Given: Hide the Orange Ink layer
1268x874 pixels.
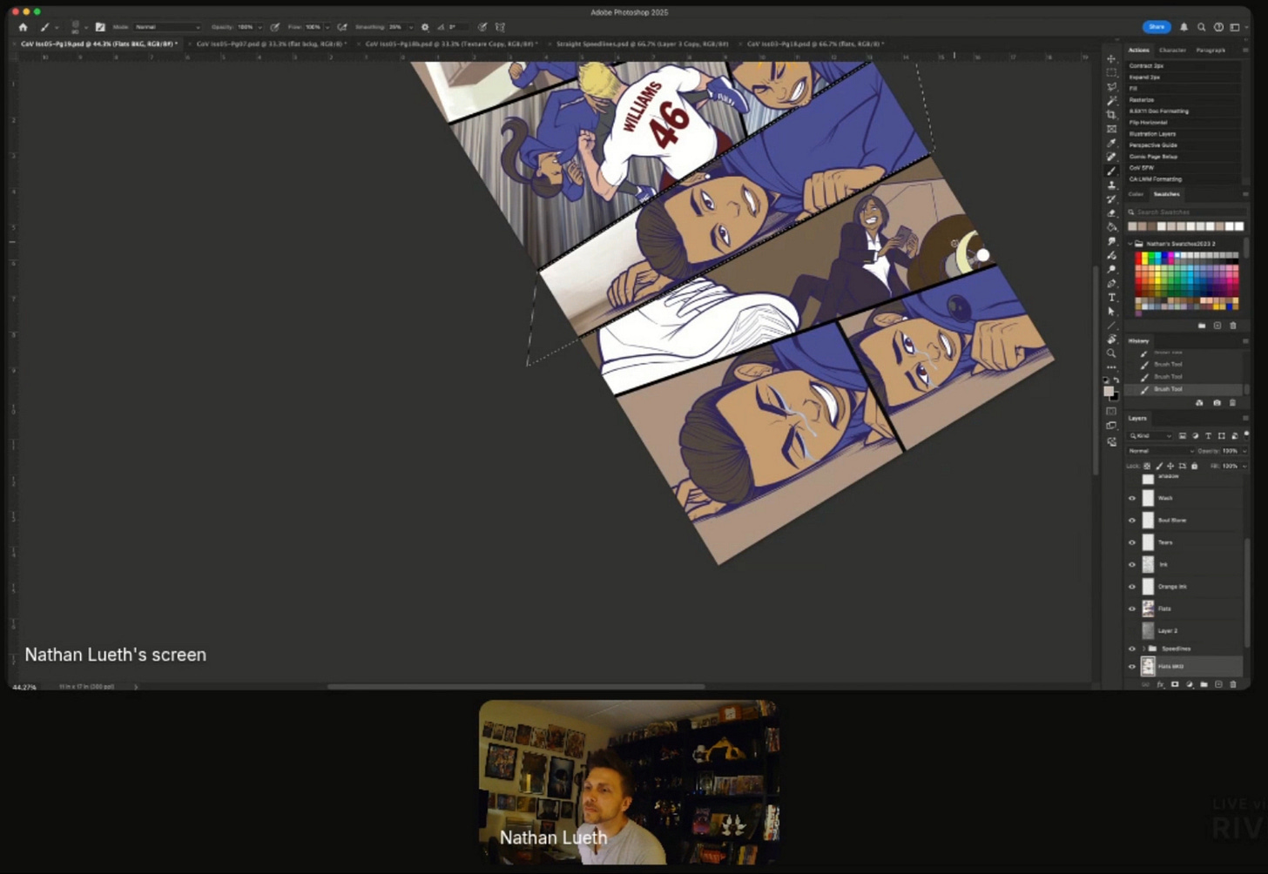Looking at the screenshot, I should (x=1132, y=587).
